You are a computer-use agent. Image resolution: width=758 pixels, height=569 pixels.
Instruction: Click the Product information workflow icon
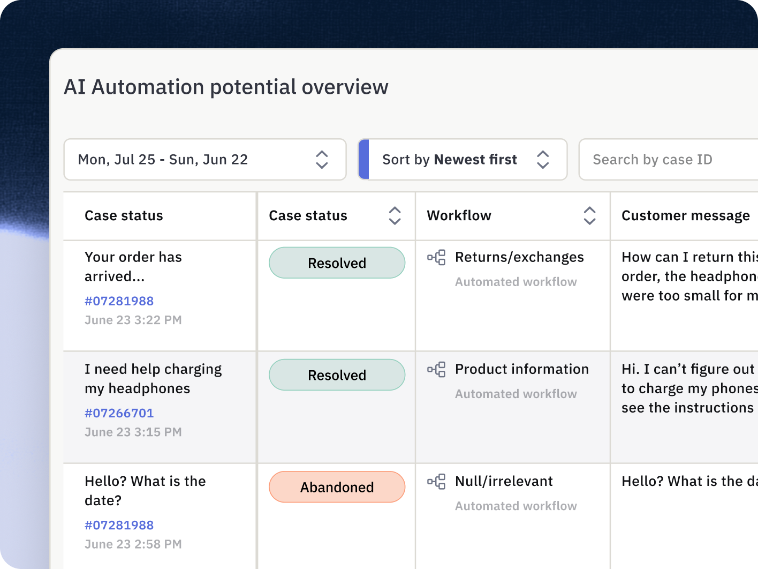click(x=436, y=370)
